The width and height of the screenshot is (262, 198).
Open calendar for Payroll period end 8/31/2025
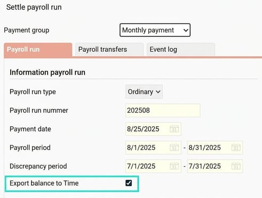pos(236,148)
